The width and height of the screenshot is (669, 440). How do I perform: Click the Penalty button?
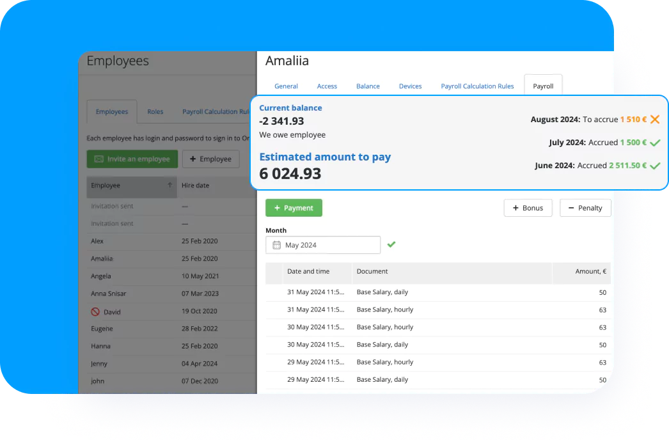(x=585, y=208)
